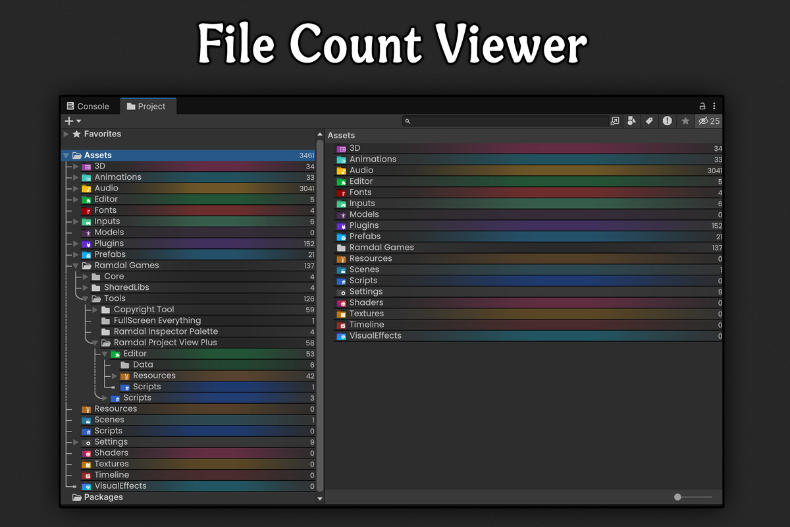Select the Shaders folder in the right pane
The width and height of the screenshot is (790, 527).
click(x=367, y=302)
